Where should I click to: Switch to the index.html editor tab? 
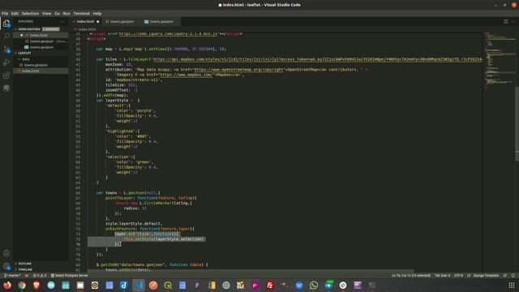[x=86, y=22]
